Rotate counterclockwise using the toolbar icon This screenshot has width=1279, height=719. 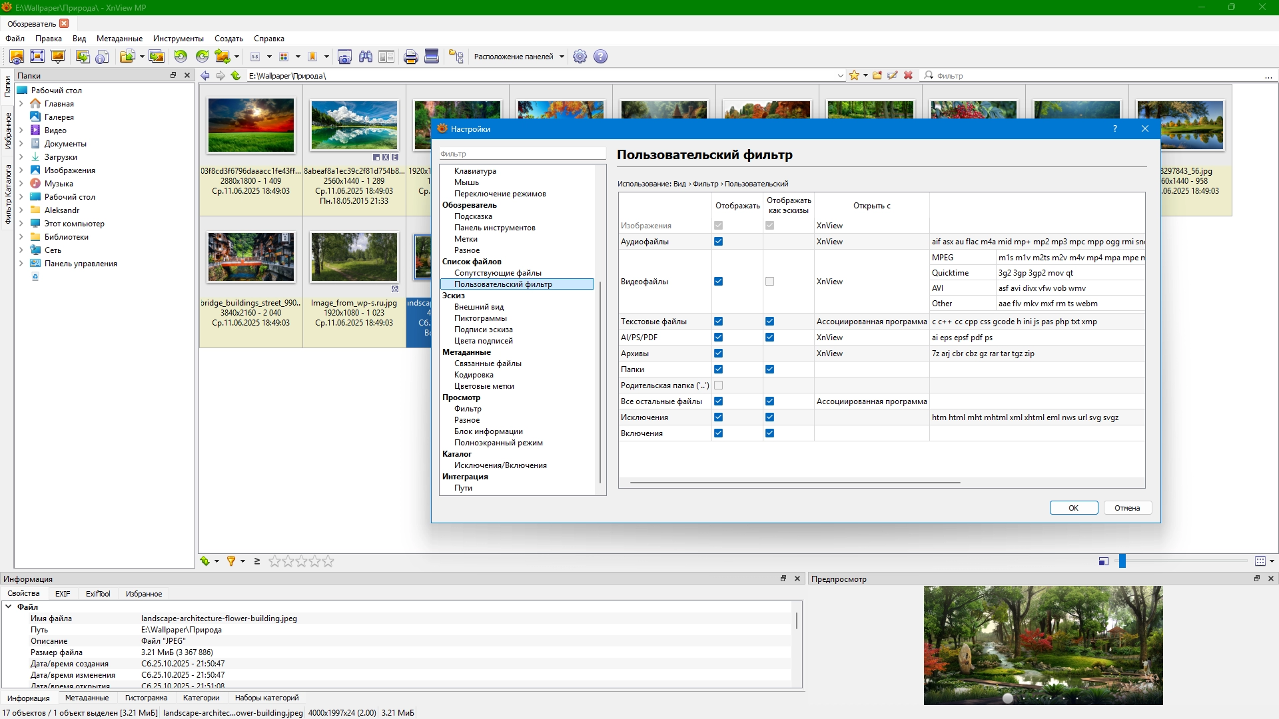181,57
